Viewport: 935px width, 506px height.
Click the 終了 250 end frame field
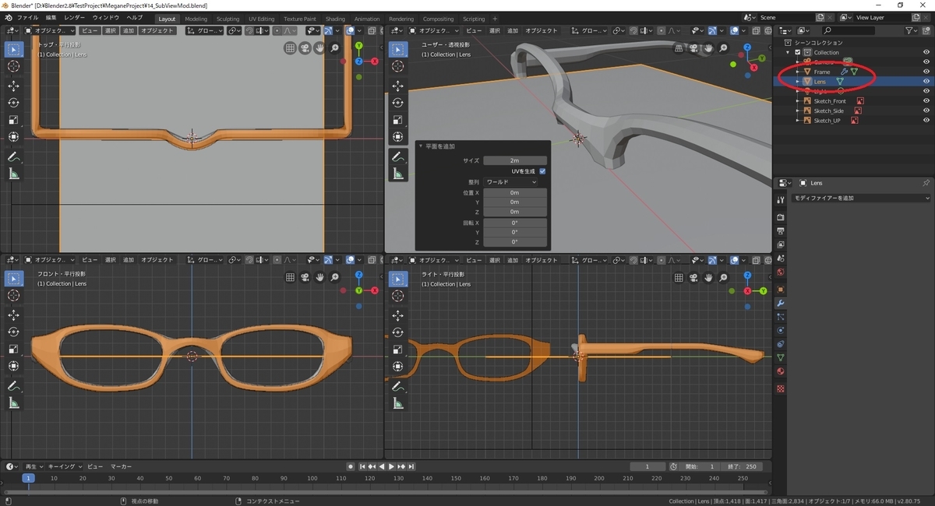pos(743,466)
